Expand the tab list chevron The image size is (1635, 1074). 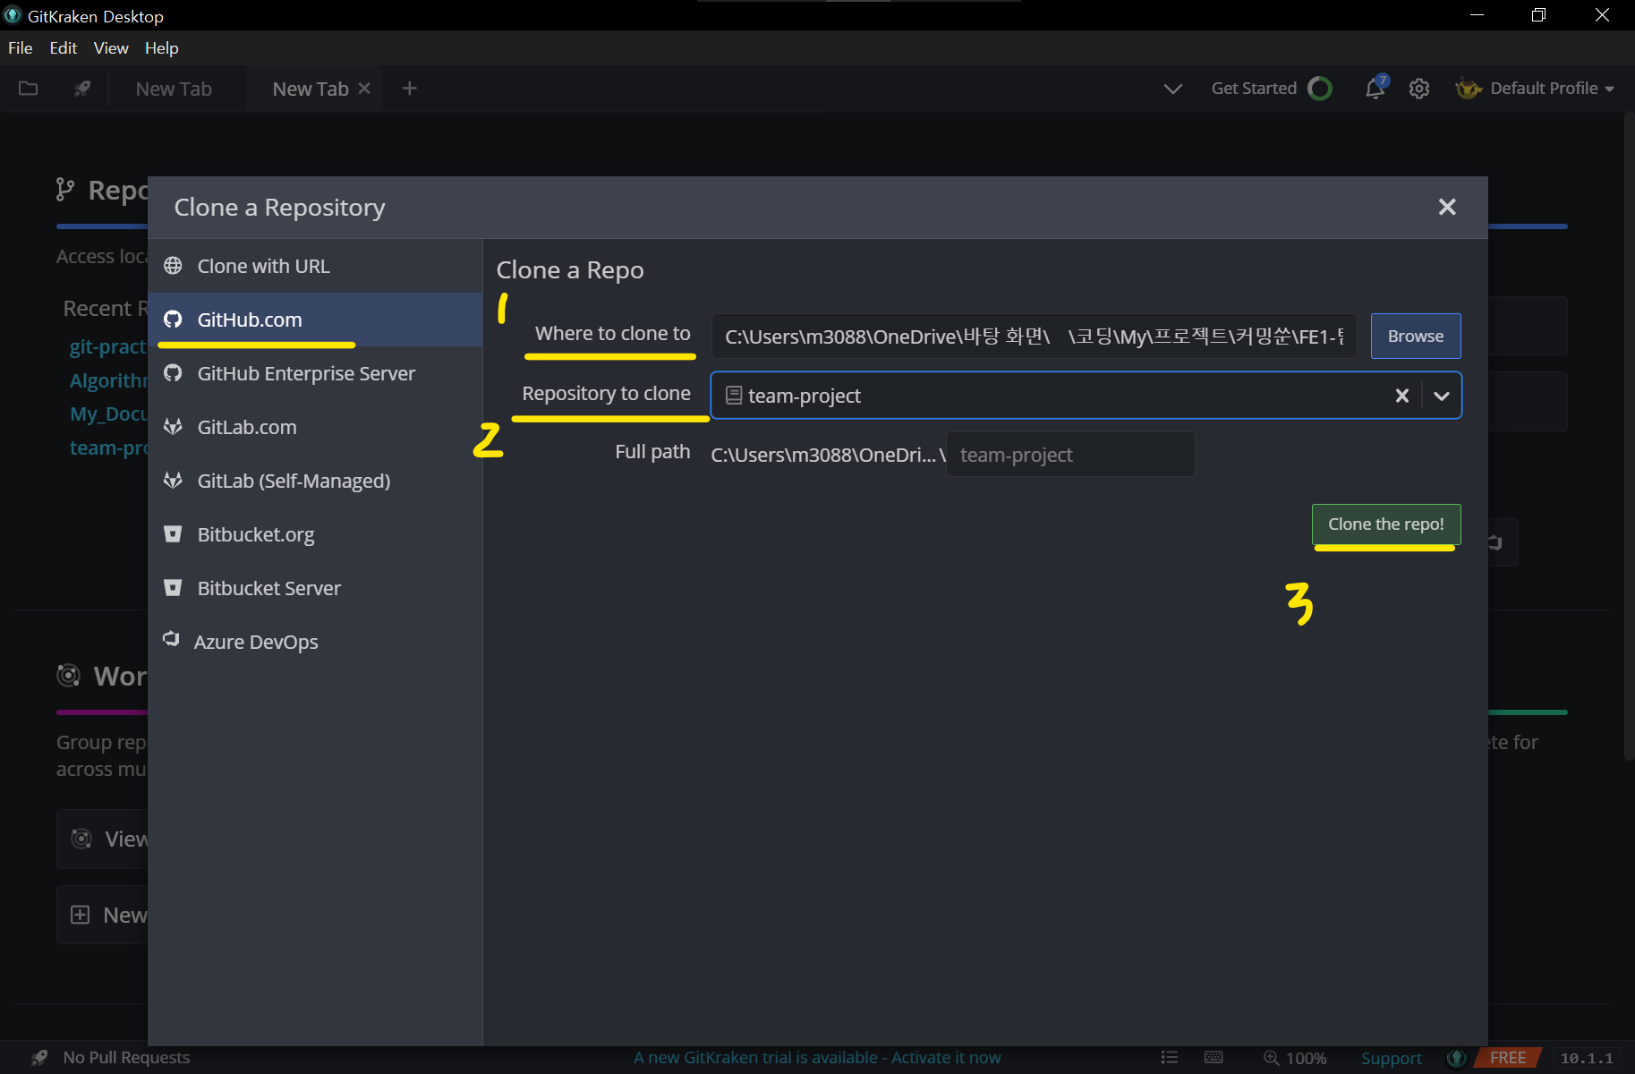1172,89
